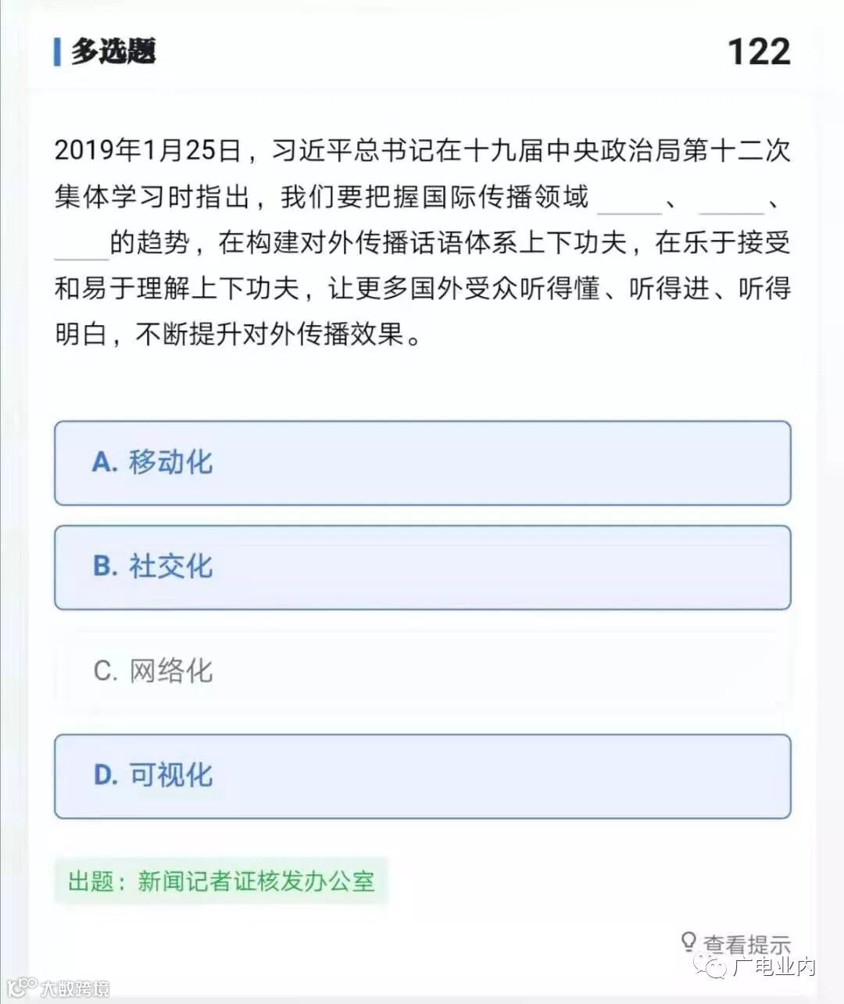The image size is (844, 1004).
Task: Click the 多选题 question type heading
Action: pyautogui.click(x=114, y=52)
